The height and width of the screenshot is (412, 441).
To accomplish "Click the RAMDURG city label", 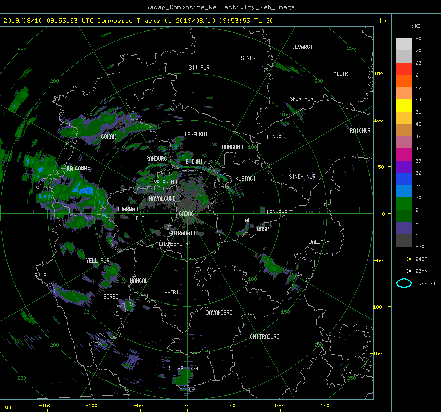I will [x=156, y=159].
